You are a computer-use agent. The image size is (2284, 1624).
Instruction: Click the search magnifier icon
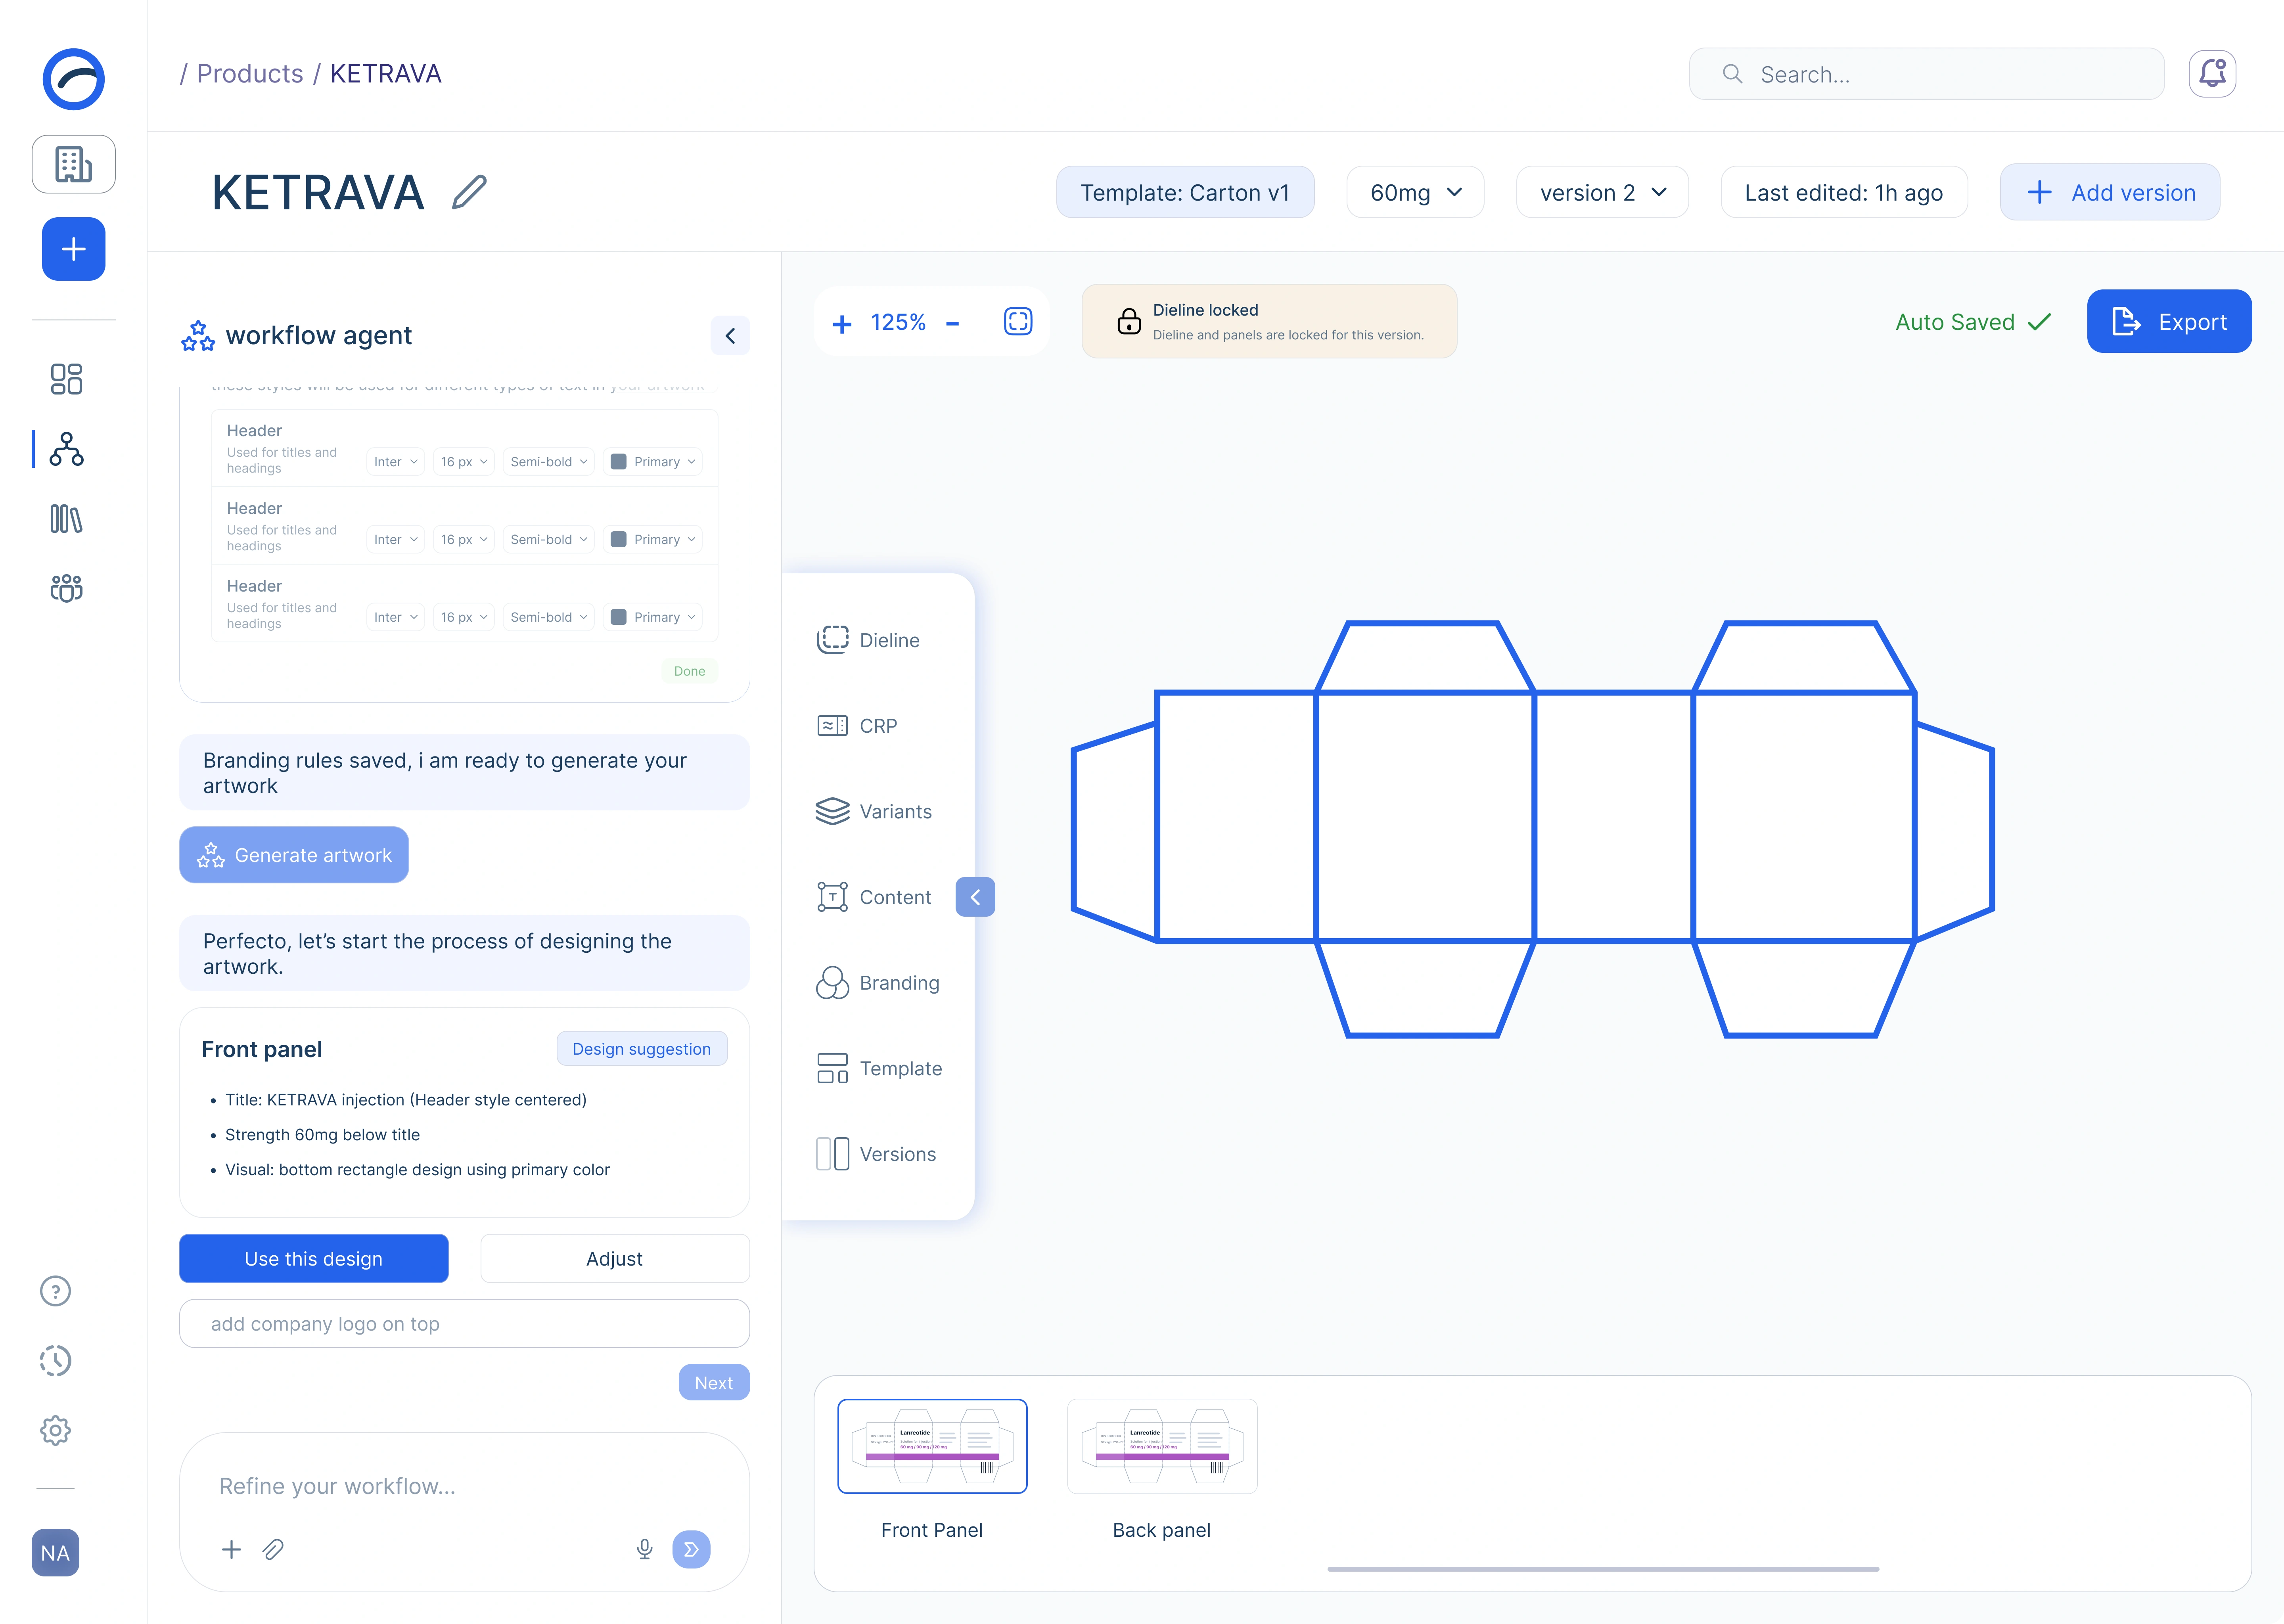[x=1732, y=74]
